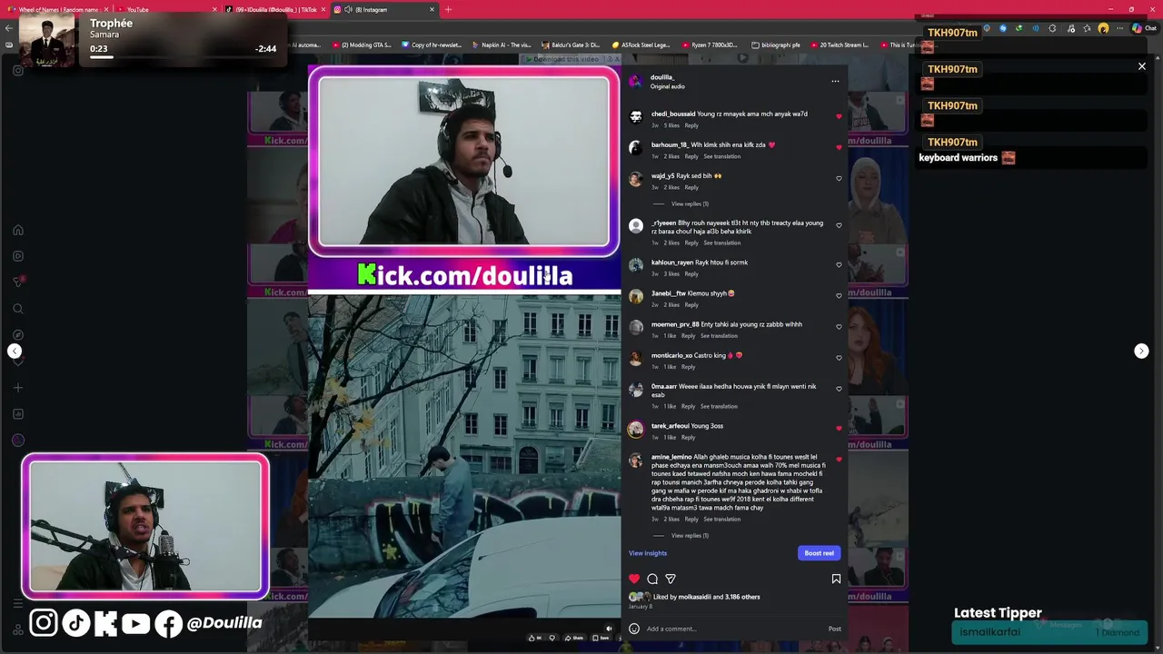Open Explore compass in the Instagram sidebar
Image resolution: width=1163 pixels, height=654 pixels.
(17, 335)
